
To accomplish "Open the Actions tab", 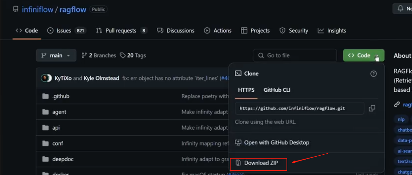I will coord(218,31).
